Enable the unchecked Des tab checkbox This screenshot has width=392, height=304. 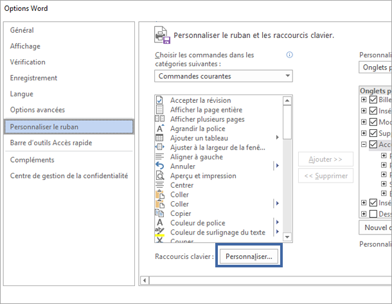click(373, 214)
